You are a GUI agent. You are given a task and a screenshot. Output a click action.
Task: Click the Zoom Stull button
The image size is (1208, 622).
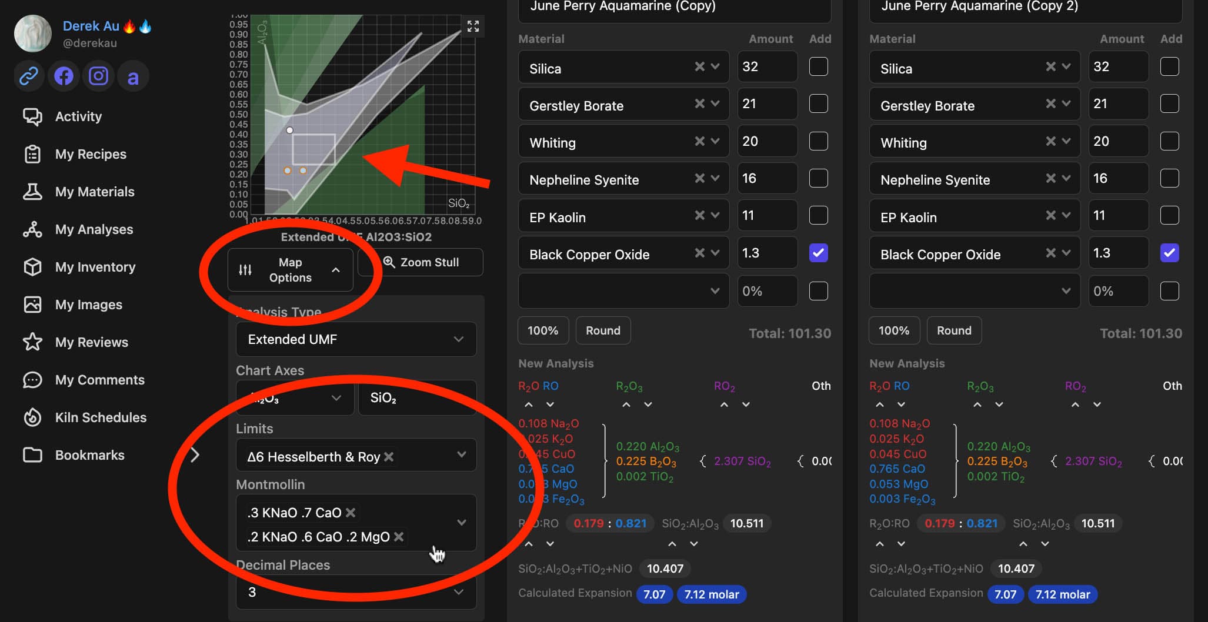pos(421,262)
